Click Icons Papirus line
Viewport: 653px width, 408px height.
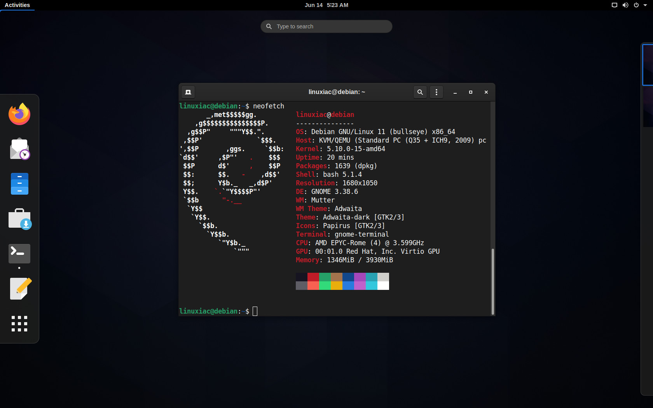click(340, 226)
